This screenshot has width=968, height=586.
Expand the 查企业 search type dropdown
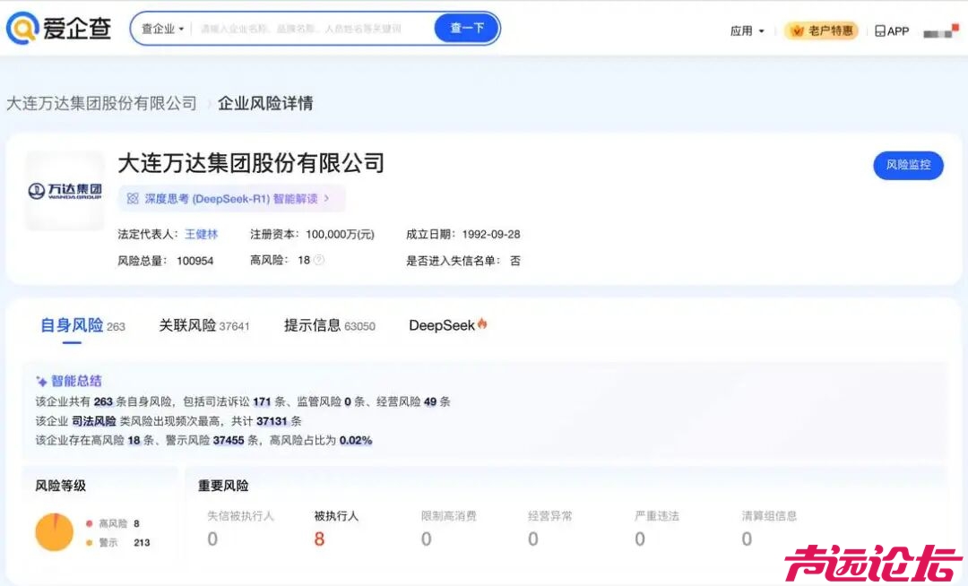click(x=162, y=29)
